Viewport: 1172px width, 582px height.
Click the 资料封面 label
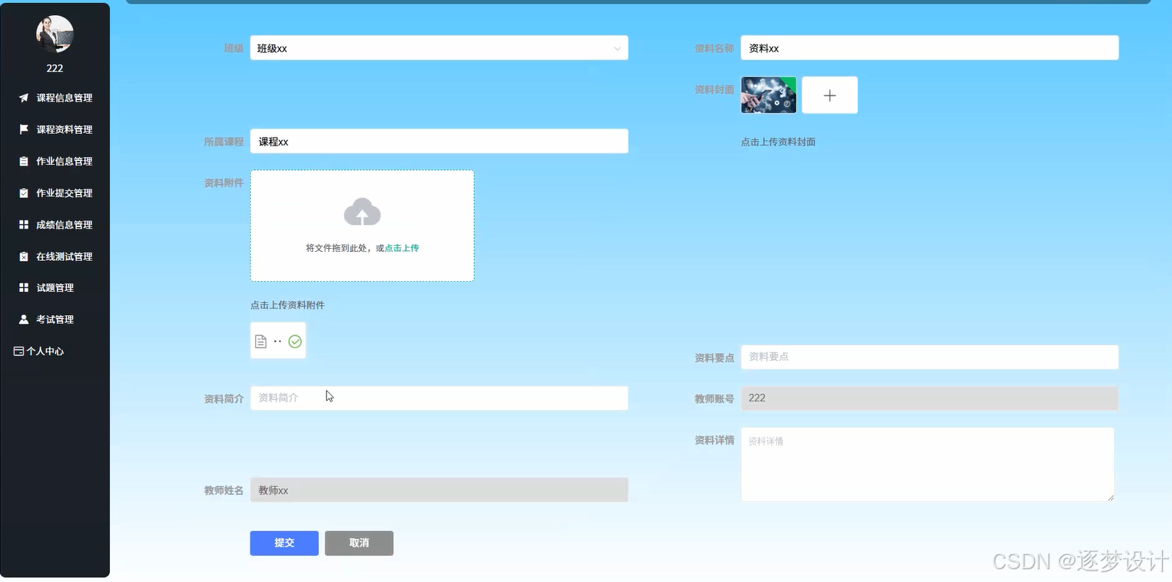pyautogui.click(x=714, y=89)
